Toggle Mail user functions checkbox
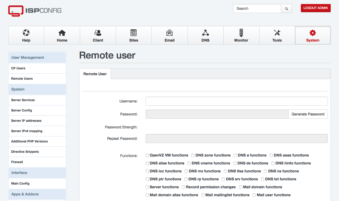This screenshot has width=339, height=201. pos(254,195)
